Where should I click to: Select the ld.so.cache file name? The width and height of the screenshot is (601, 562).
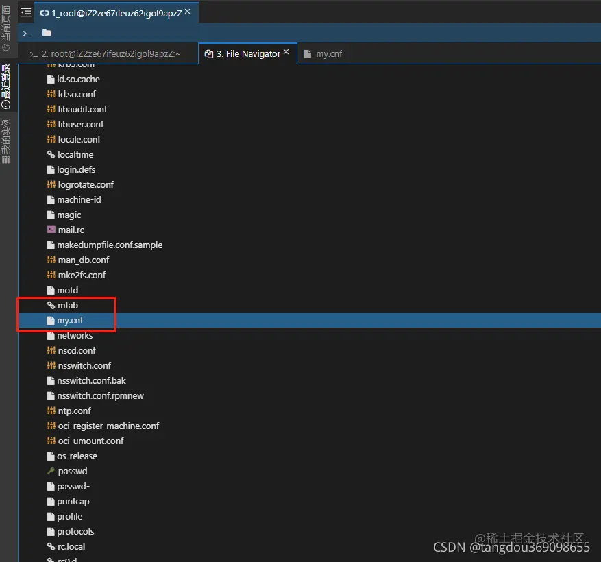click(78, 80)
